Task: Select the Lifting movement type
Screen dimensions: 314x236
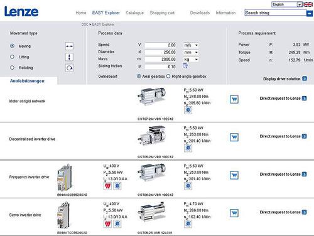Action: point(13,56)
